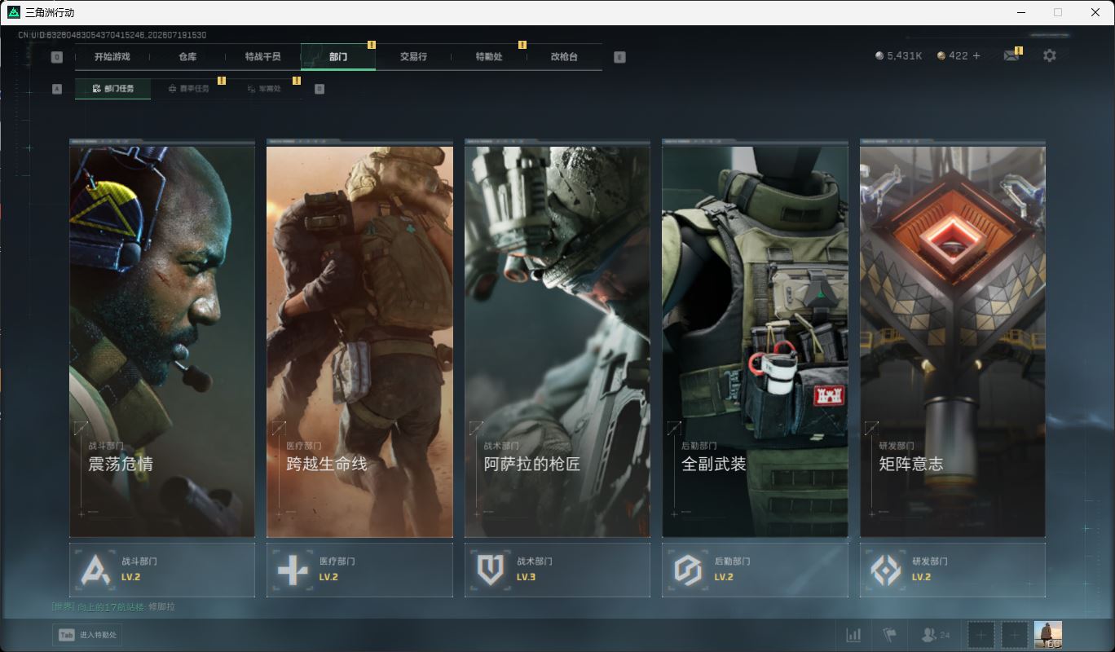1115x652 pixels.
Task: Click the 后勤部门 LV.2 panel
Action: 755,570
